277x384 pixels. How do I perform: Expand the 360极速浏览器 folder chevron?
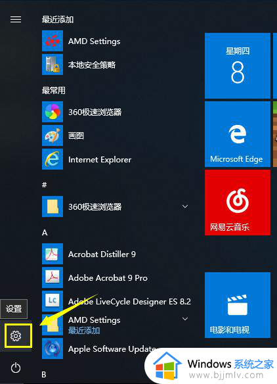185,206
